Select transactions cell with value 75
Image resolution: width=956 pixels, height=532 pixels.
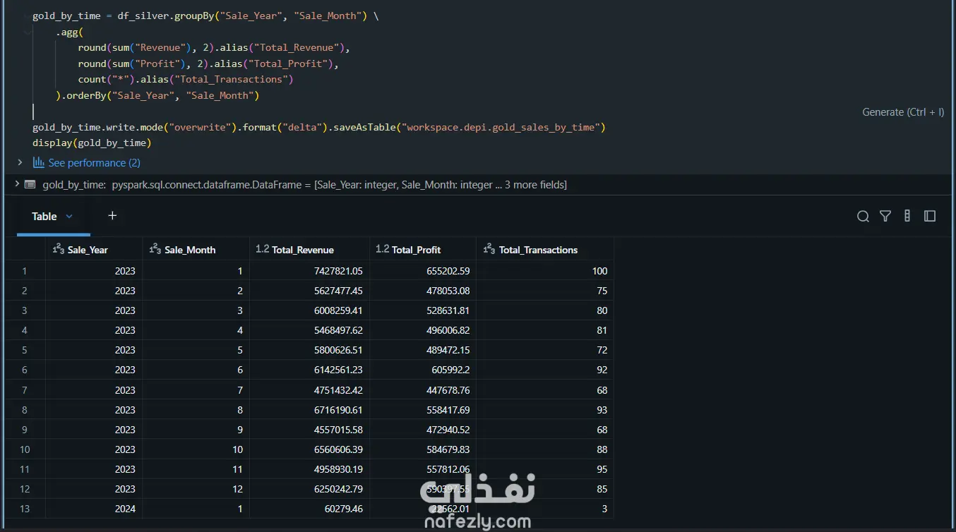[x=545, y=291]
